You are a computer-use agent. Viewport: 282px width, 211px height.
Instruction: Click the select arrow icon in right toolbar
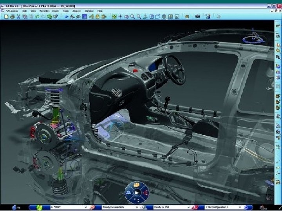(278, 45)
